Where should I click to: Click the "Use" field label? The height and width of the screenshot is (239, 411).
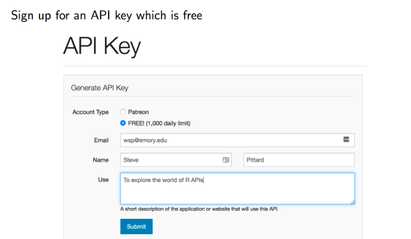click(103, 179)
